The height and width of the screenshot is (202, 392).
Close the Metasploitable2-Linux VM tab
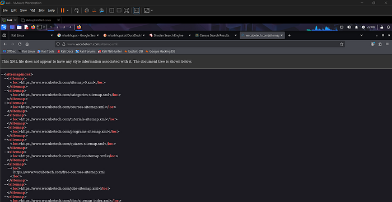click(58, 20)
